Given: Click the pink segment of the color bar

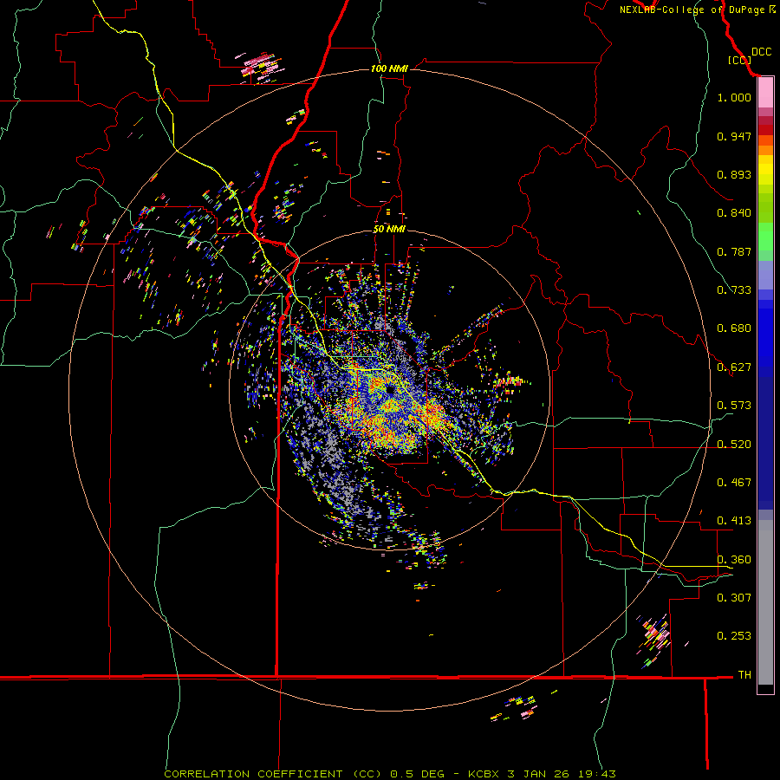Looking at the screenshot, I should tap(765, 93).
